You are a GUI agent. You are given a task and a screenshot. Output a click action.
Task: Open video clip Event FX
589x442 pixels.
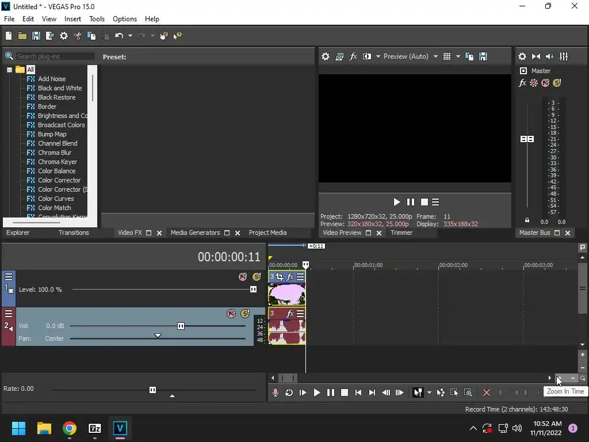coord(290,277)
